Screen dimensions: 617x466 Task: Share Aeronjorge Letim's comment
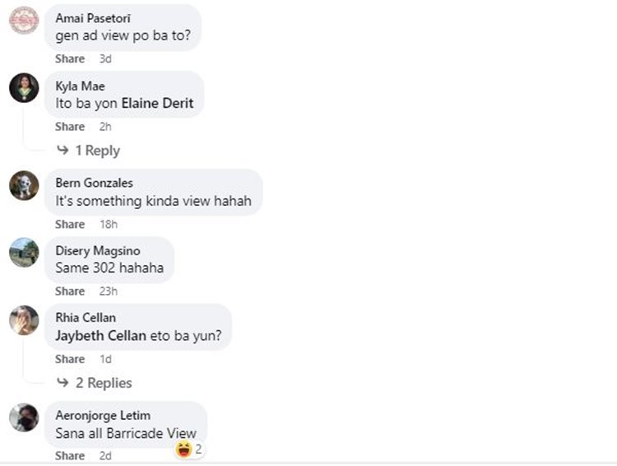(x=70, y=455)
